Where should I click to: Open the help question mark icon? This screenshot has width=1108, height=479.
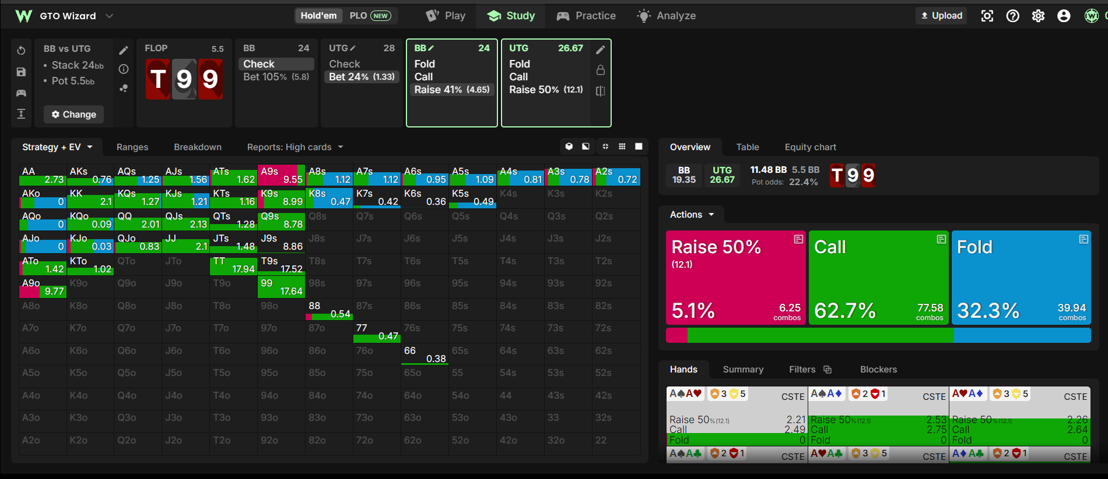coord(1013,16)
